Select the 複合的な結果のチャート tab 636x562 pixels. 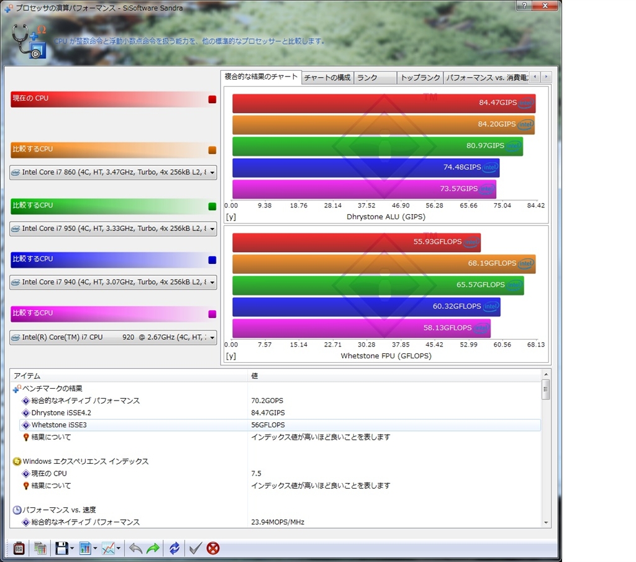point(261,76)
